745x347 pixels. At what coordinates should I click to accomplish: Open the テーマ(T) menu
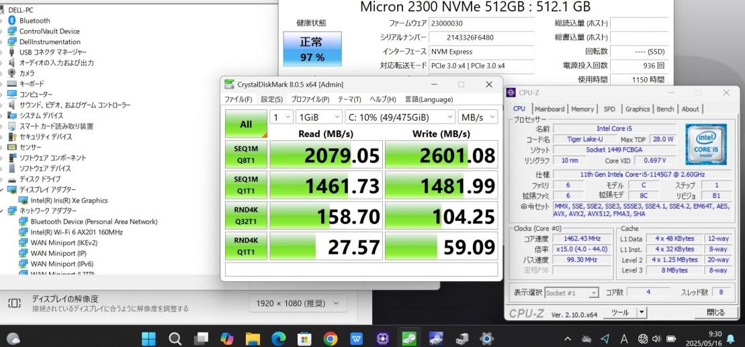click(349, 100)
